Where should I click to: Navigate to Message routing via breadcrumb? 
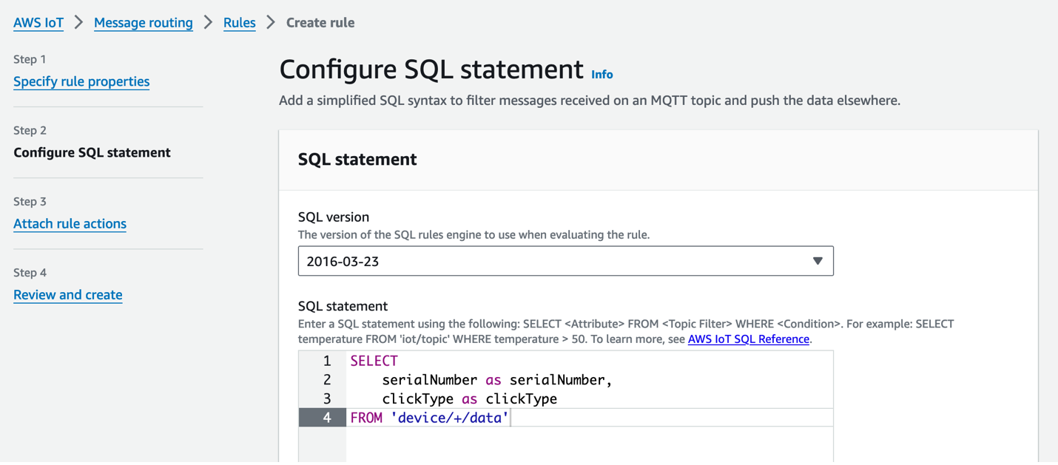click(143, 23)
